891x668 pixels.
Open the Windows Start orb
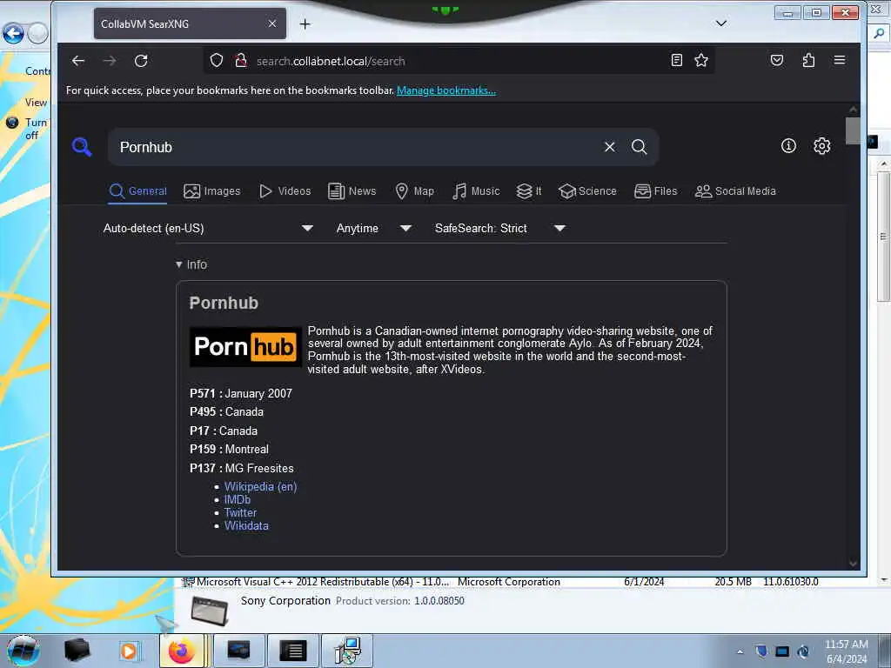[23, 651]
